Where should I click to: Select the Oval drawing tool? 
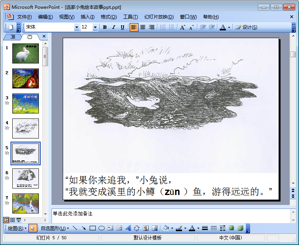click(102, 228)
